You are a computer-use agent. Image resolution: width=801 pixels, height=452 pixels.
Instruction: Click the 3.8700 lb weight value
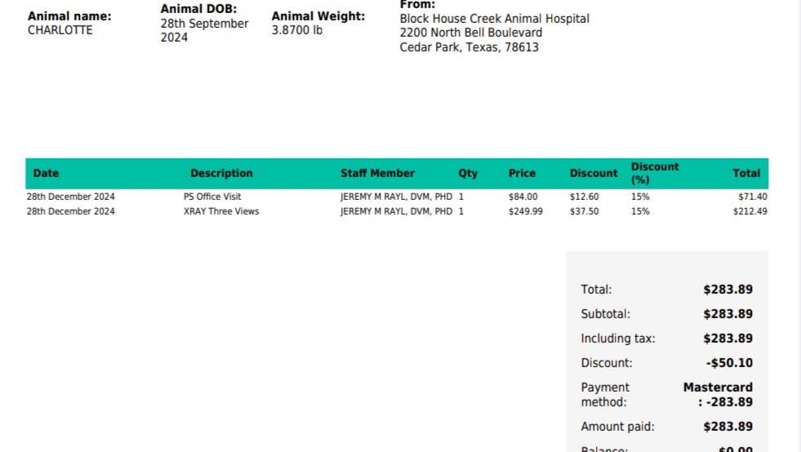296,30
